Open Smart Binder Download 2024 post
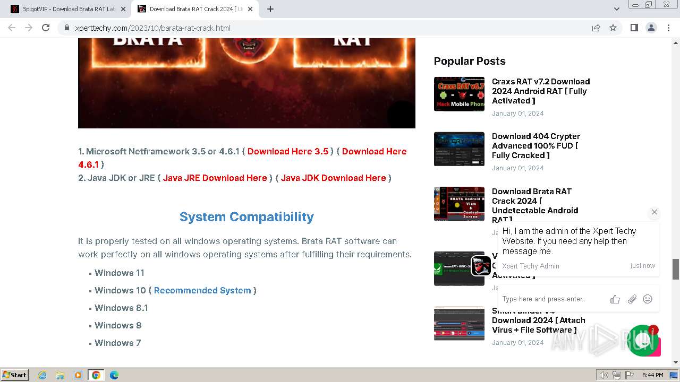This screenshot has height=382, width=680. (539, 320)
